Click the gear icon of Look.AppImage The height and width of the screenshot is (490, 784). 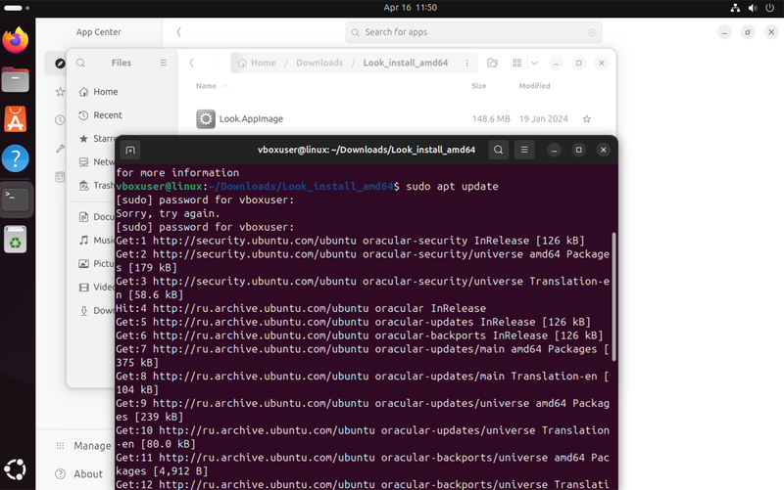(x=206, y=118)
